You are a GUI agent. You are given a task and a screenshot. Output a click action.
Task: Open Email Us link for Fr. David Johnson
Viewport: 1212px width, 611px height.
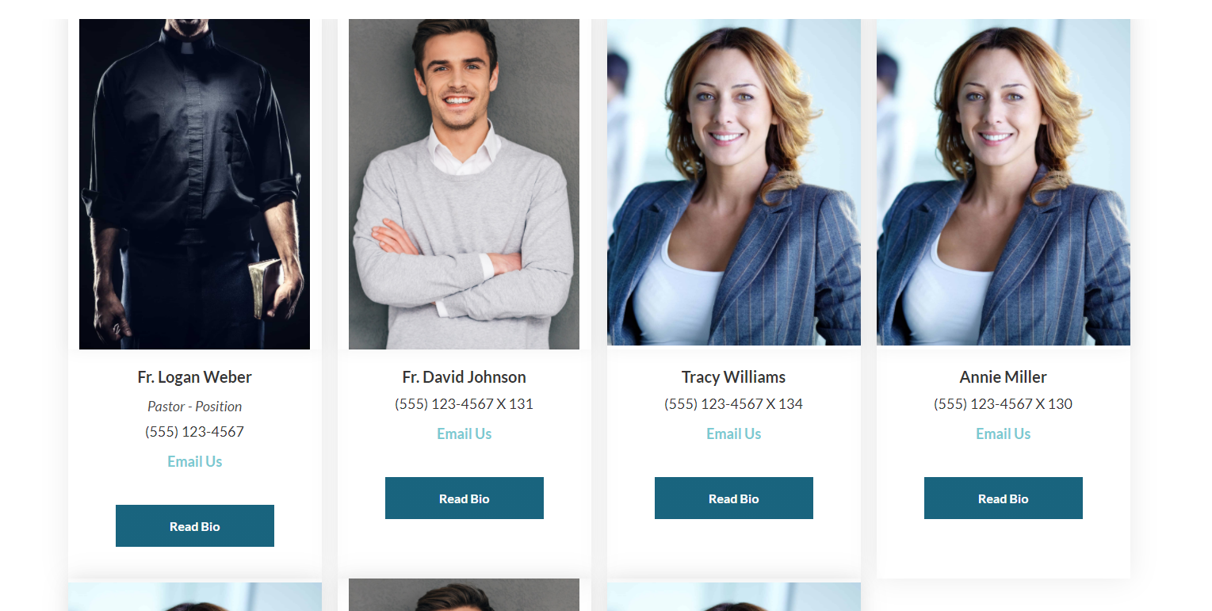pos(465,433)
